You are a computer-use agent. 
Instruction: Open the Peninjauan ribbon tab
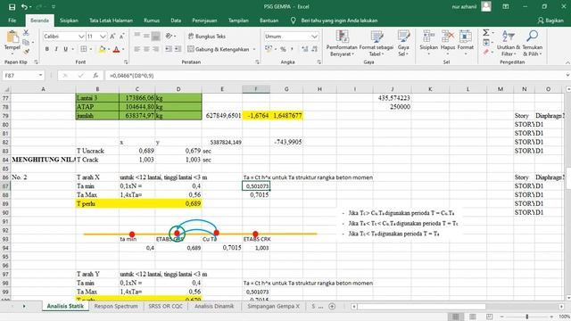coord(204,21)
